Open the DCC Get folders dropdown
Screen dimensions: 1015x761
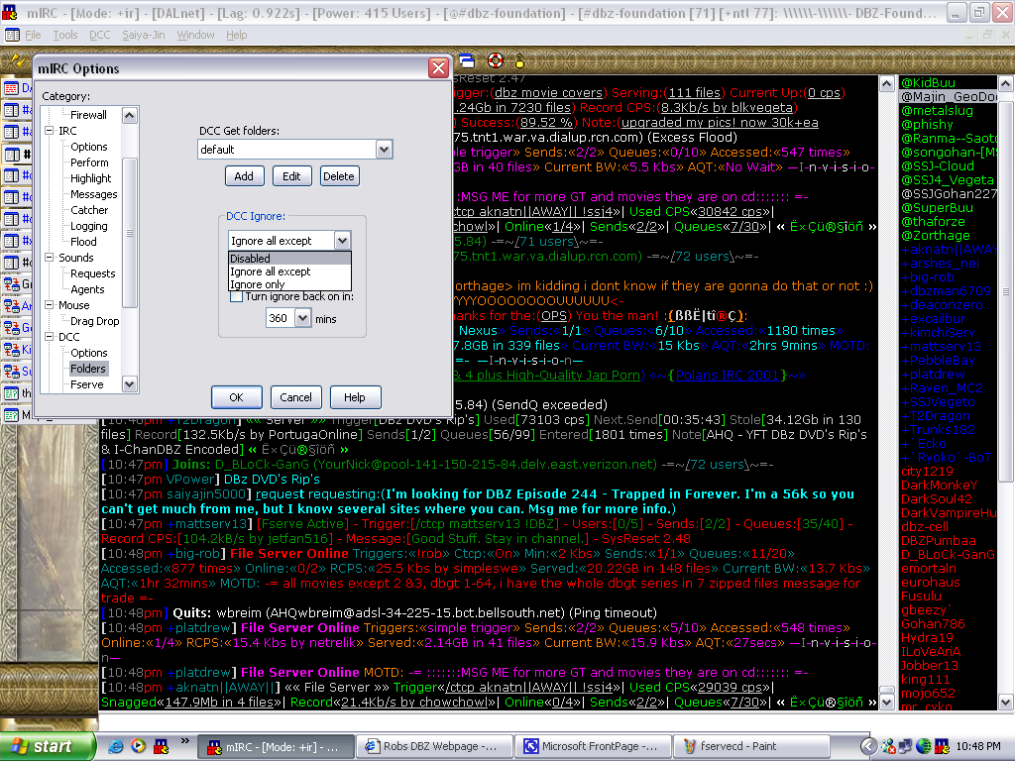pyautogui.click(x=385, y=150)
